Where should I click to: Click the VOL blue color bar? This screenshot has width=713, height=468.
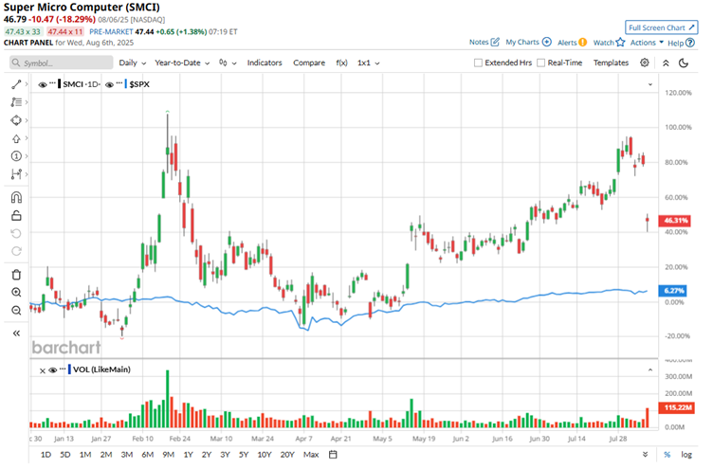point(69,369)
